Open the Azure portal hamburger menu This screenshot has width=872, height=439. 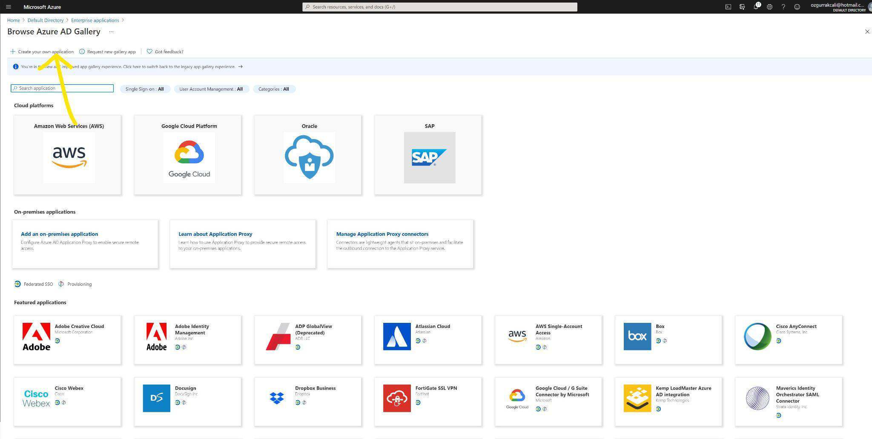click(8, 7)
